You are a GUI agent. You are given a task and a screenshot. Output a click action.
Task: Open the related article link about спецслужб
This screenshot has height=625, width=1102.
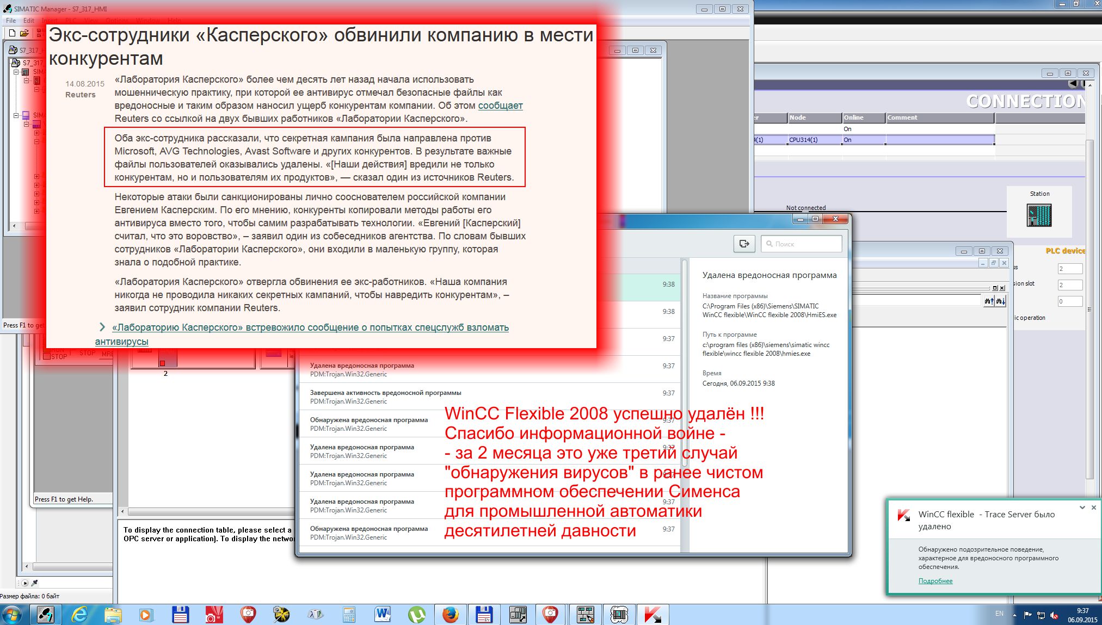click(x=302, y=335)
